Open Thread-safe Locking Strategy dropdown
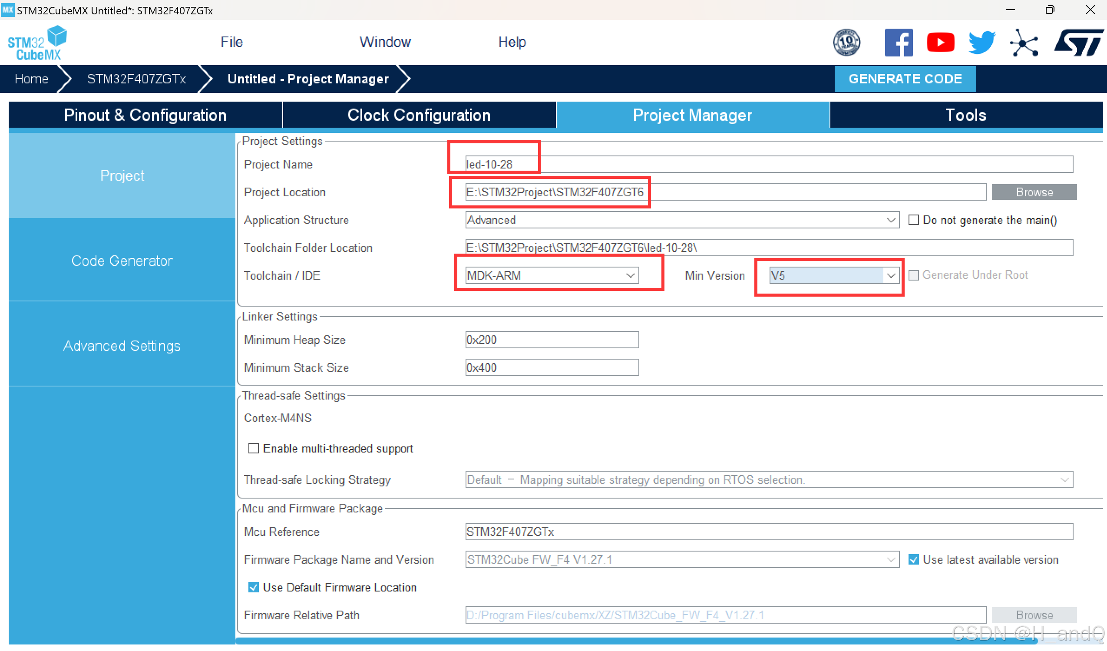The image size is (1107, 651). click(769, 479)
